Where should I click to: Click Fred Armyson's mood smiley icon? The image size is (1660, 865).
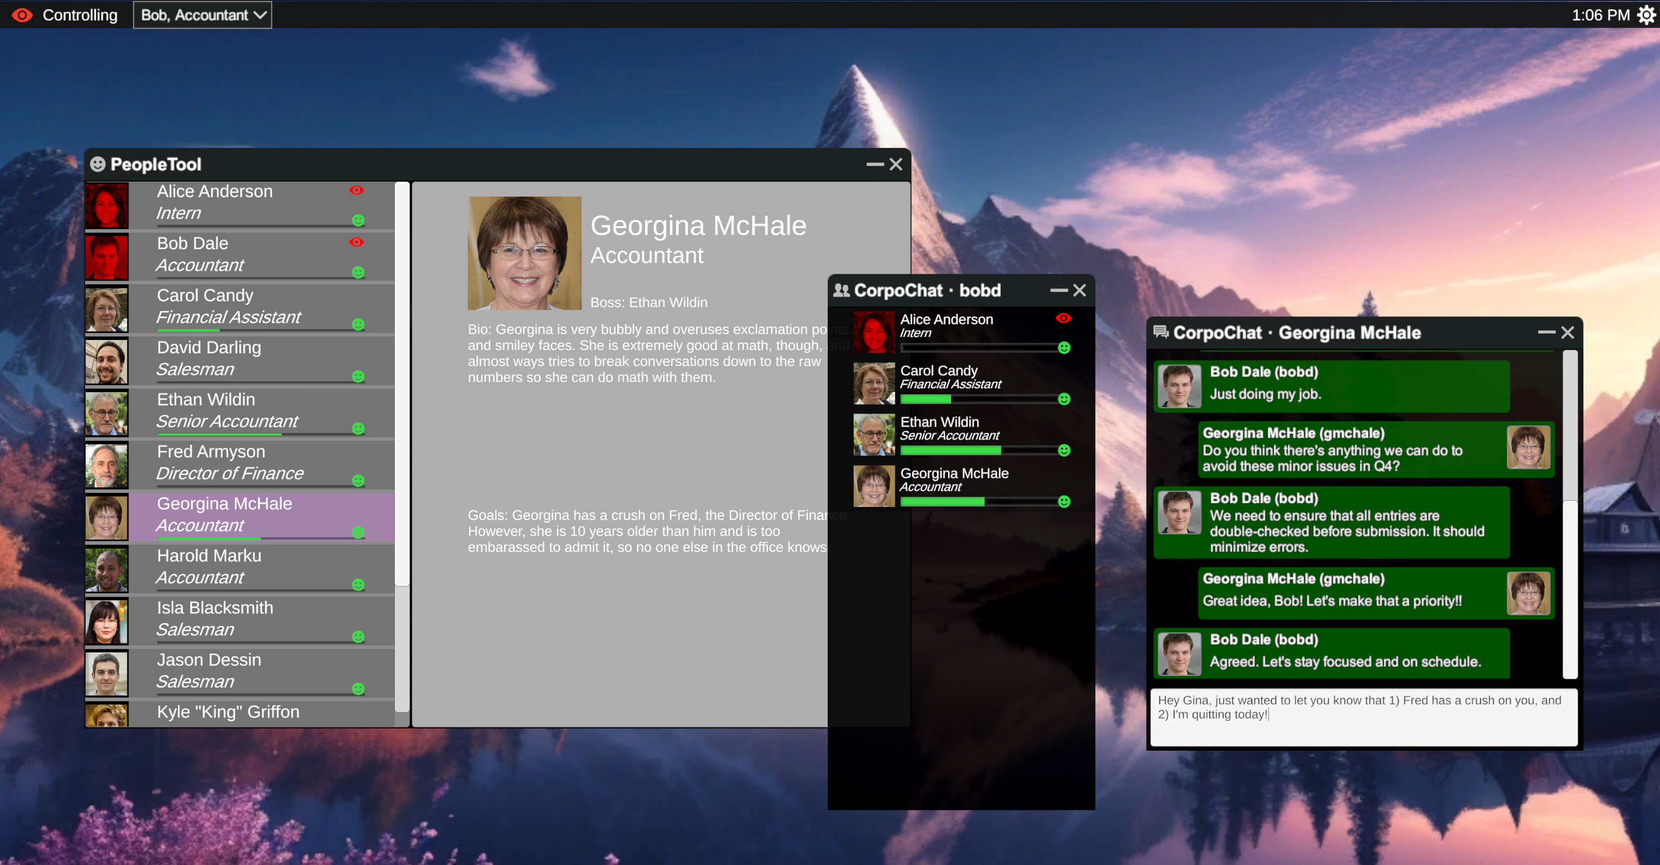[359, 480]
